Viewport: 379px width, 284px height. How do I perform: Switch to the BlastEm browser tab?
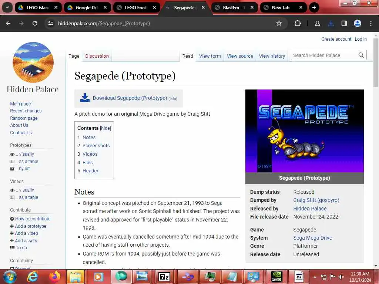point(234,7)
